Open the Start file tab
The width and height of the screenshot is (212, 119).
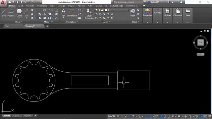[x=7, y=26]
